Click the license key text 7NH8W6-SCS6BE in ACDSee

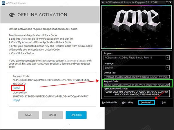[x=50, y=96]
